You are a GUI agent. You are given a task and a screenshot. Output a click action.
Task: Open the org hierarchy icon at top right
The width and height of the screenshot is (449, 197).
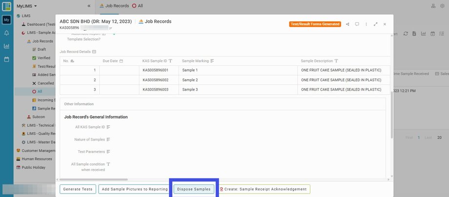click(x=433, y=6)
